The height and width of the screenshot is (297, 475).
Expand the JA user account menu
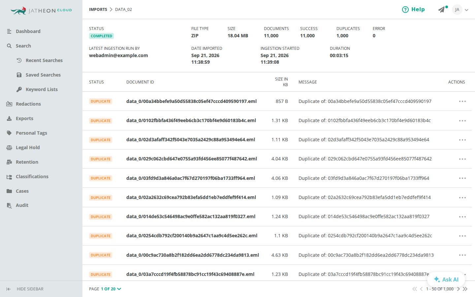(x=460, y=10)
